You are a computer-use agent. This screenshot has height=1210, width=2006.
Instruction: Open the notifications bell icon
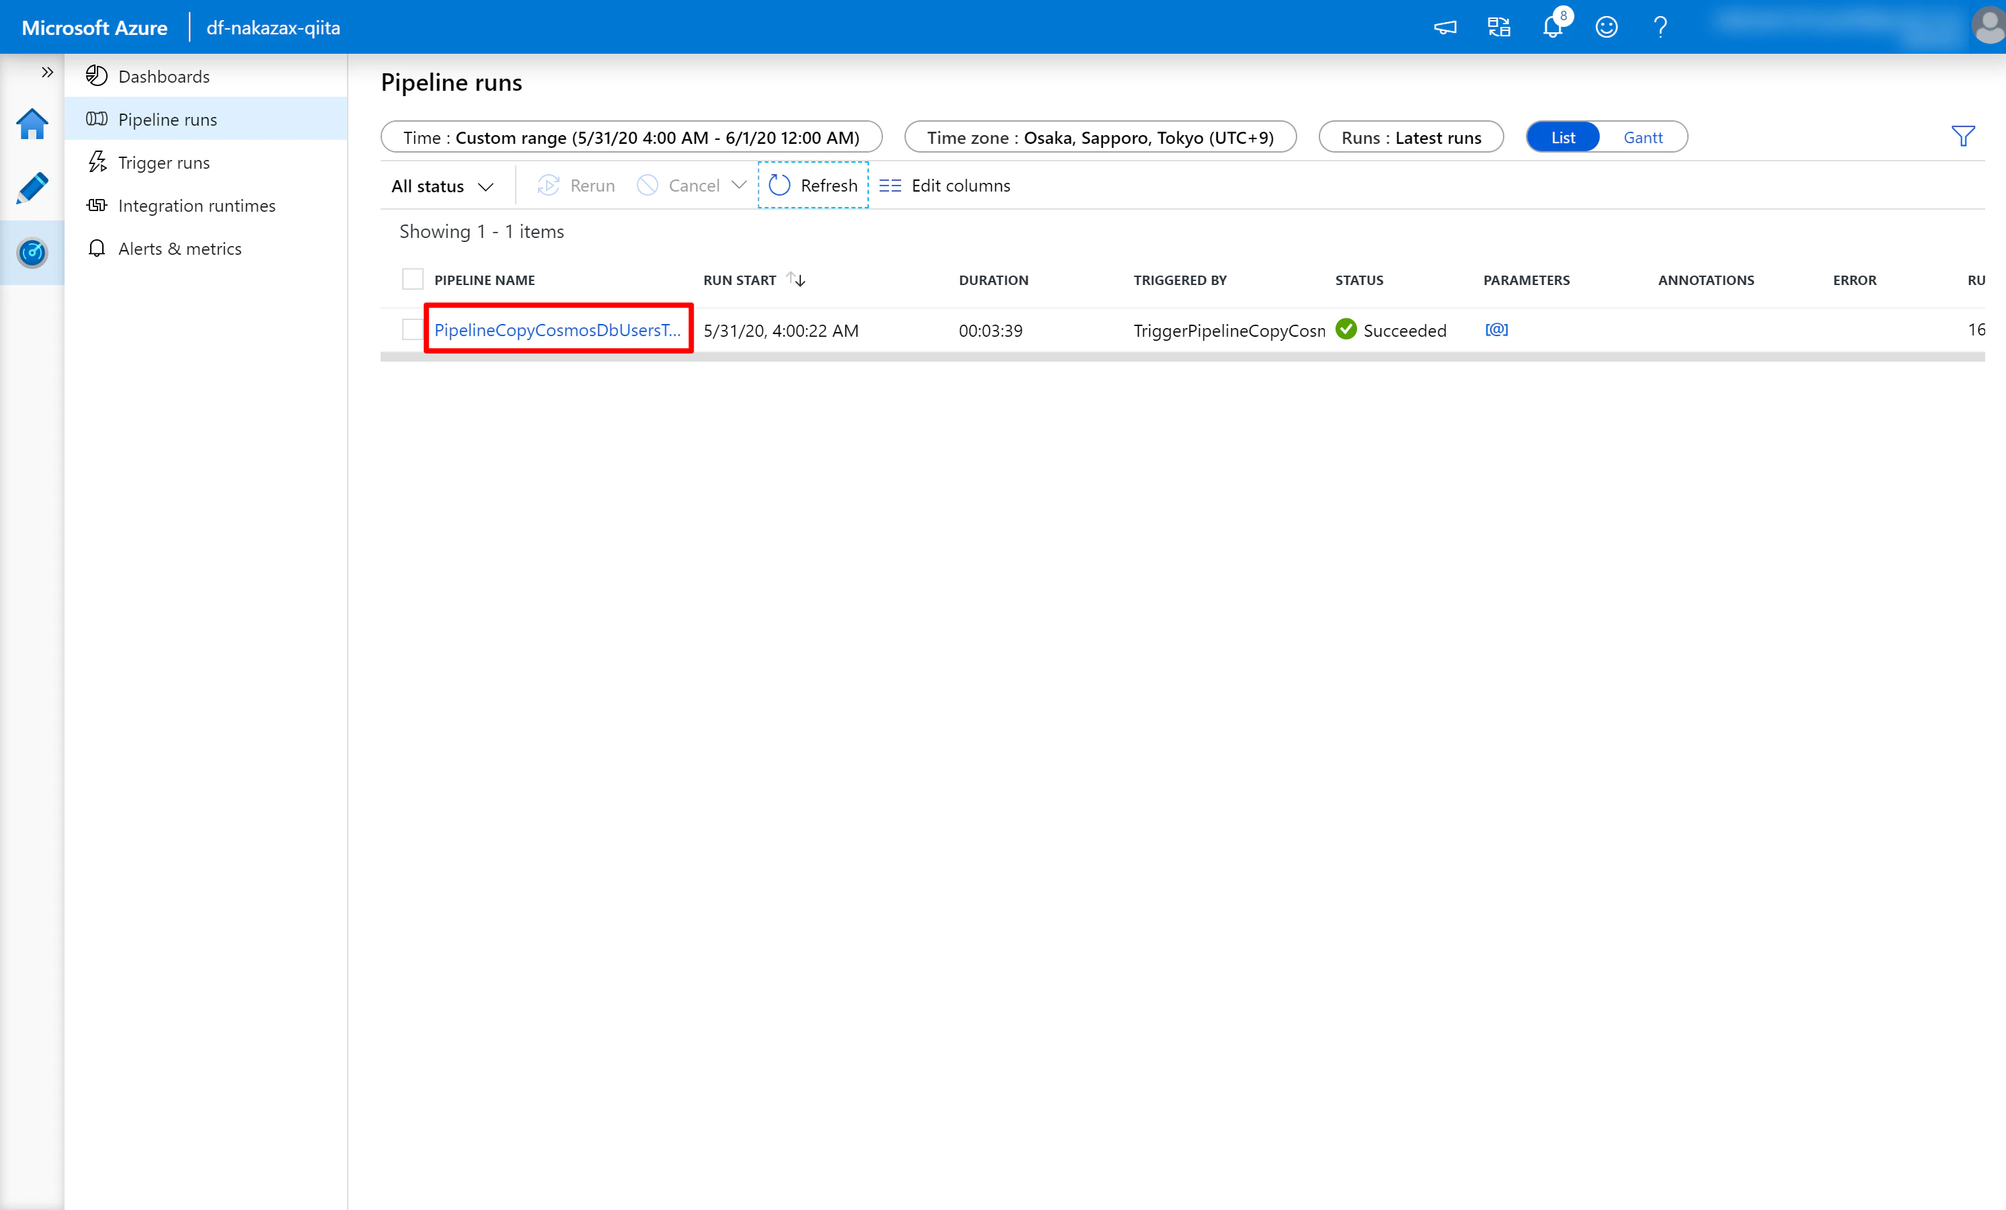1553,27
